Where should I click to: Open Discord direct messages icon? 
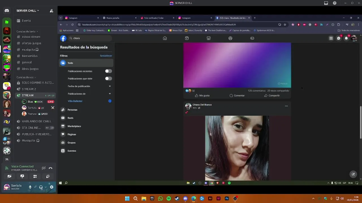(7, 11)
